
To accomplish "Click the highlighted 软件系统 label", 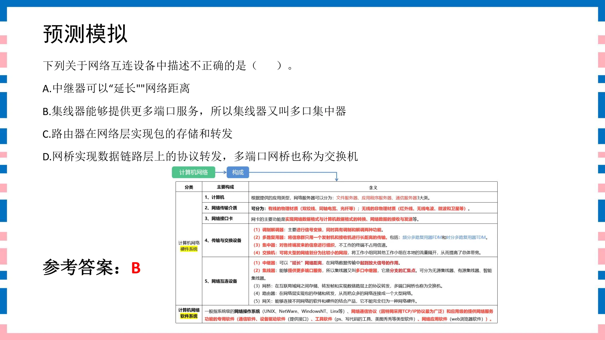I will [189, 316].
